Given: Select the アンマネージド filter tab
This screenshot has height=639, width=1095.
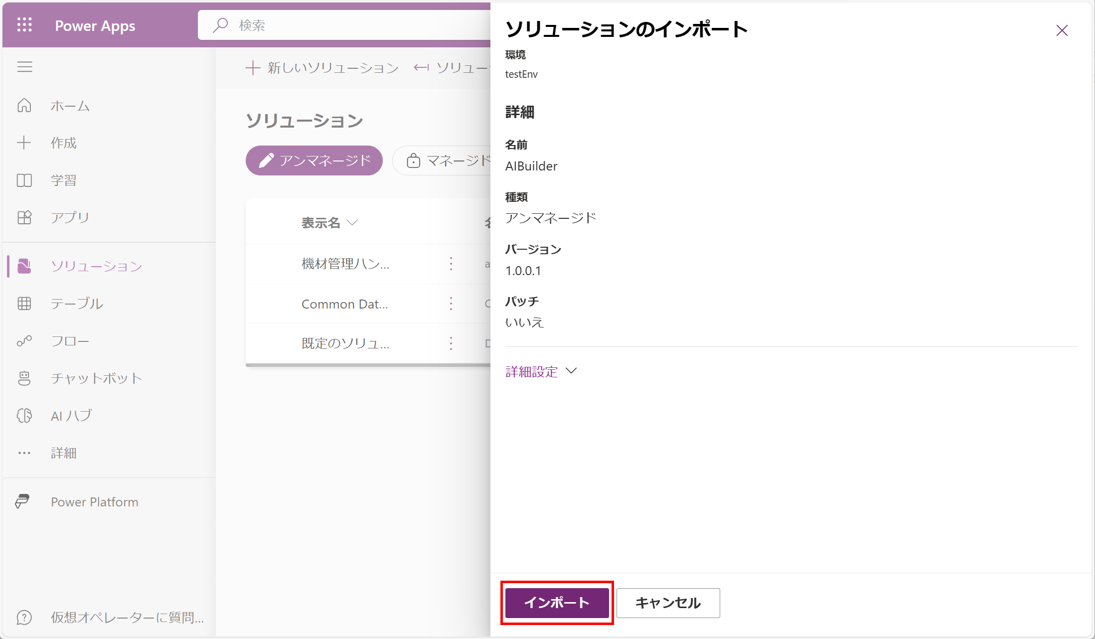Looking at the screenshot, I should (x=314, y=160).
